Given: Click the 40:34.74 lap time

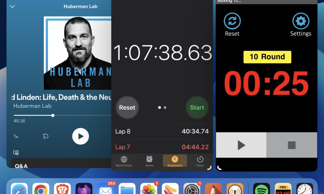Looking at the screenshot, I should pos(195,131).
